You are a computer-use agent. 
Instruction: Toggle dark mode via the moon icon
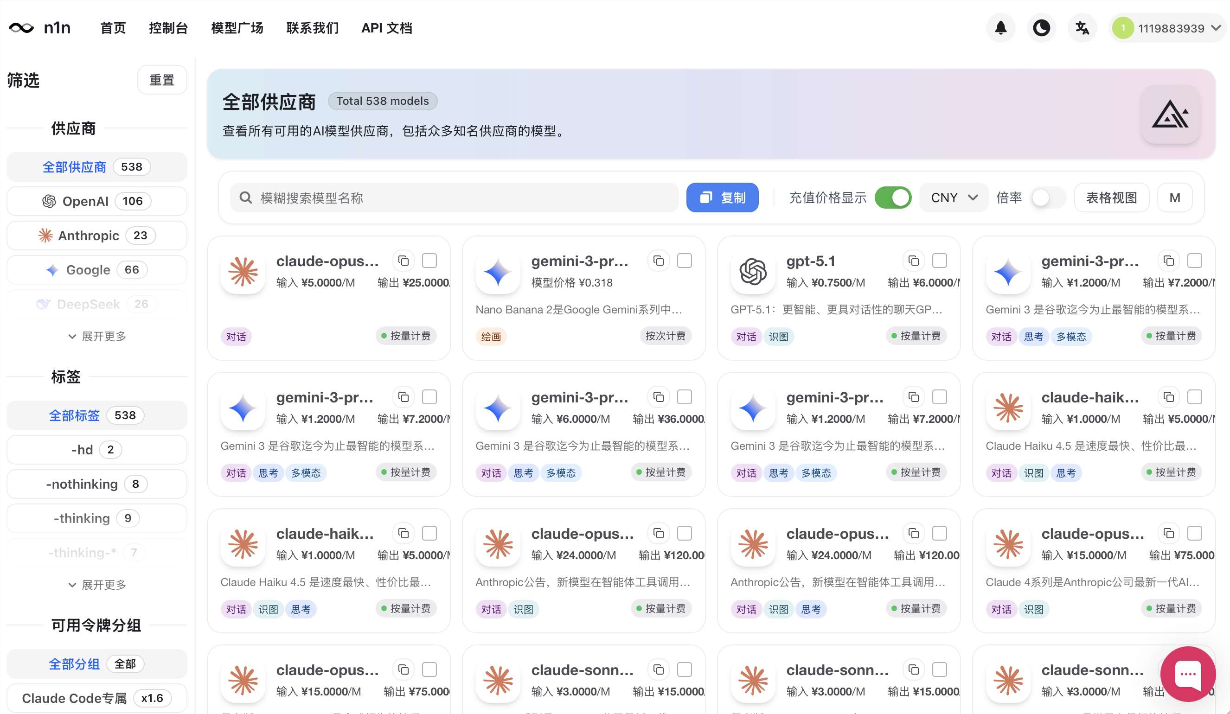click(x=1042, y=28)
